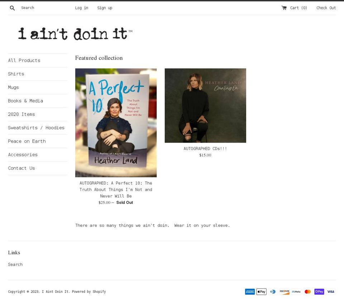Click the Discover payment icon
Screen dimensions: 344x303
[284, 292]
